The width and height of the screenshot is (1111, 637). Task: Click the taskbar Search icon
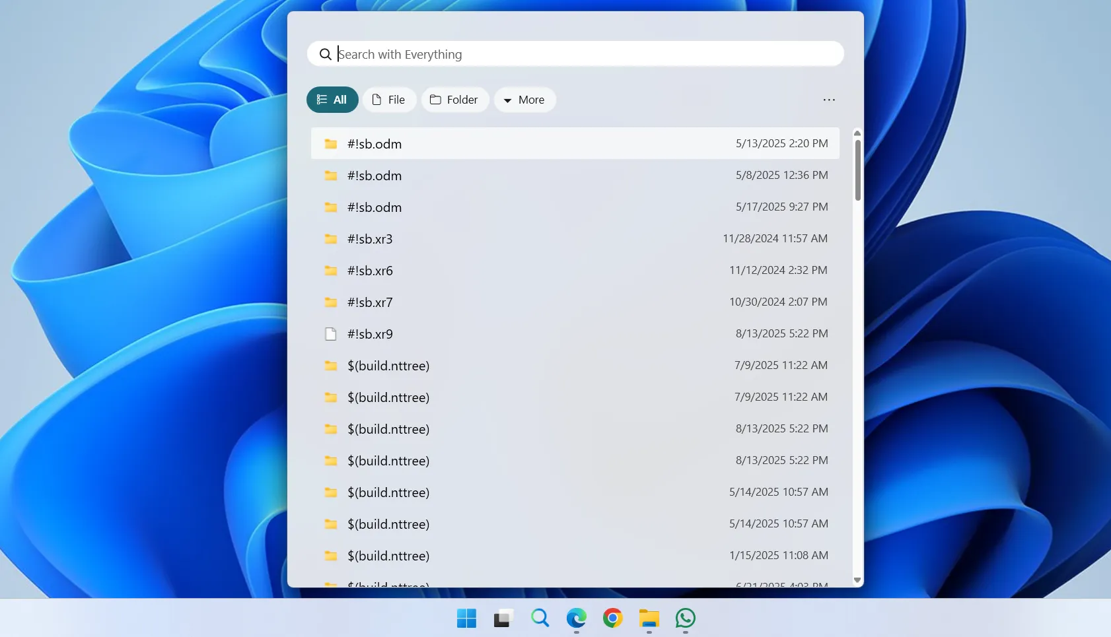click(x=540, y=619)
